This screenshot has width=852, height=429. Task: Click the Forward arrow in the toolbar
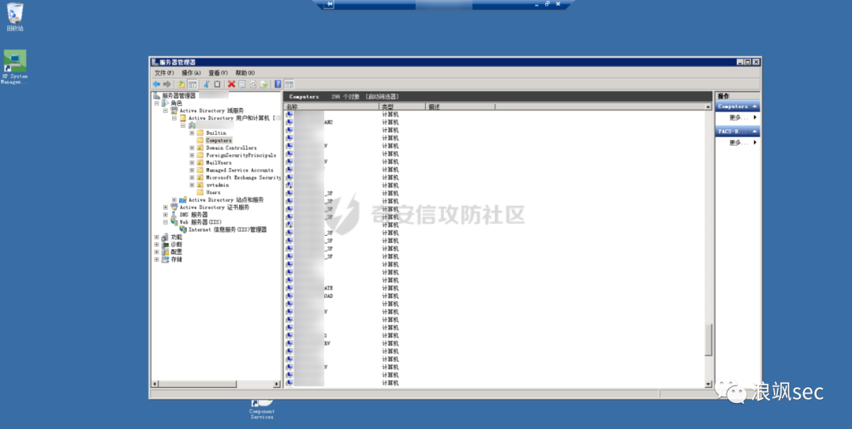point(166,84)
